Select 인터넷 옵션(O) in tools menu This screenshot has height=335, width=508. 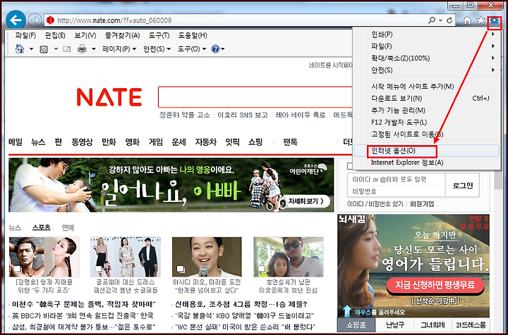(426, 151)
